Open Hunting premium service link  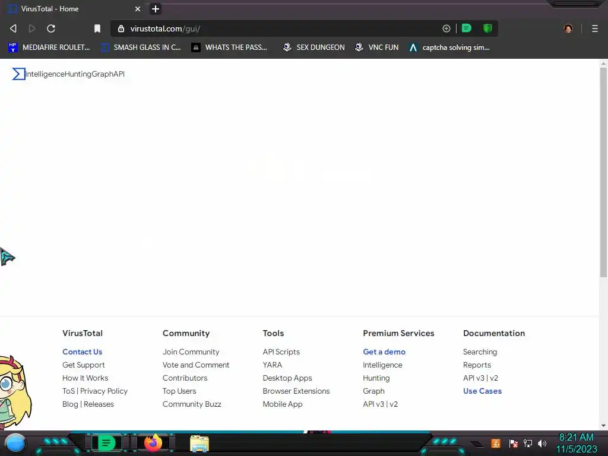(376, 378)
